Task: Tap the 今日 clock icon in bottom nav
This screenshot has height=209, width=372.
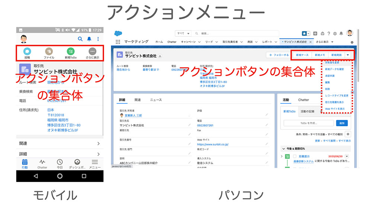Action: (x=60, y=162)
